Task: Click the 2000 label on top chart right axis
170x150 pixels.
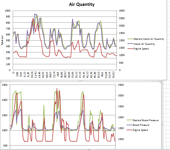Action: [x=122, y=40]
